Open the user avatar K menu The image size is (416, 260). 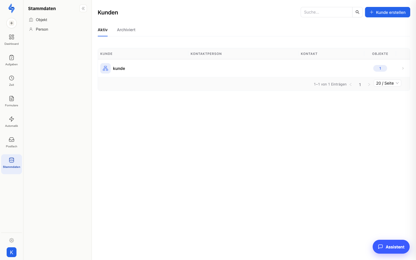(x=12, y=252)
